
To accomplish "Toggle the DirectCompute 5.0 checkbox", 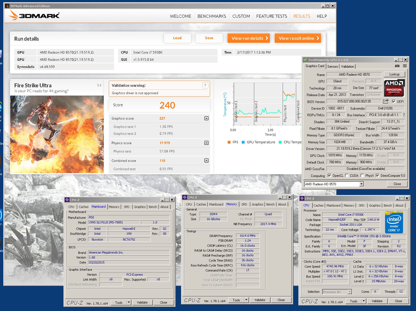I will pyautogui.click(x=377, y=175).
